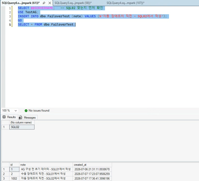Click the 'SQL02 맞는지 먼저 확인' comment
The image size is (199, 181).
pyautogui.click(x=81, y=8)
